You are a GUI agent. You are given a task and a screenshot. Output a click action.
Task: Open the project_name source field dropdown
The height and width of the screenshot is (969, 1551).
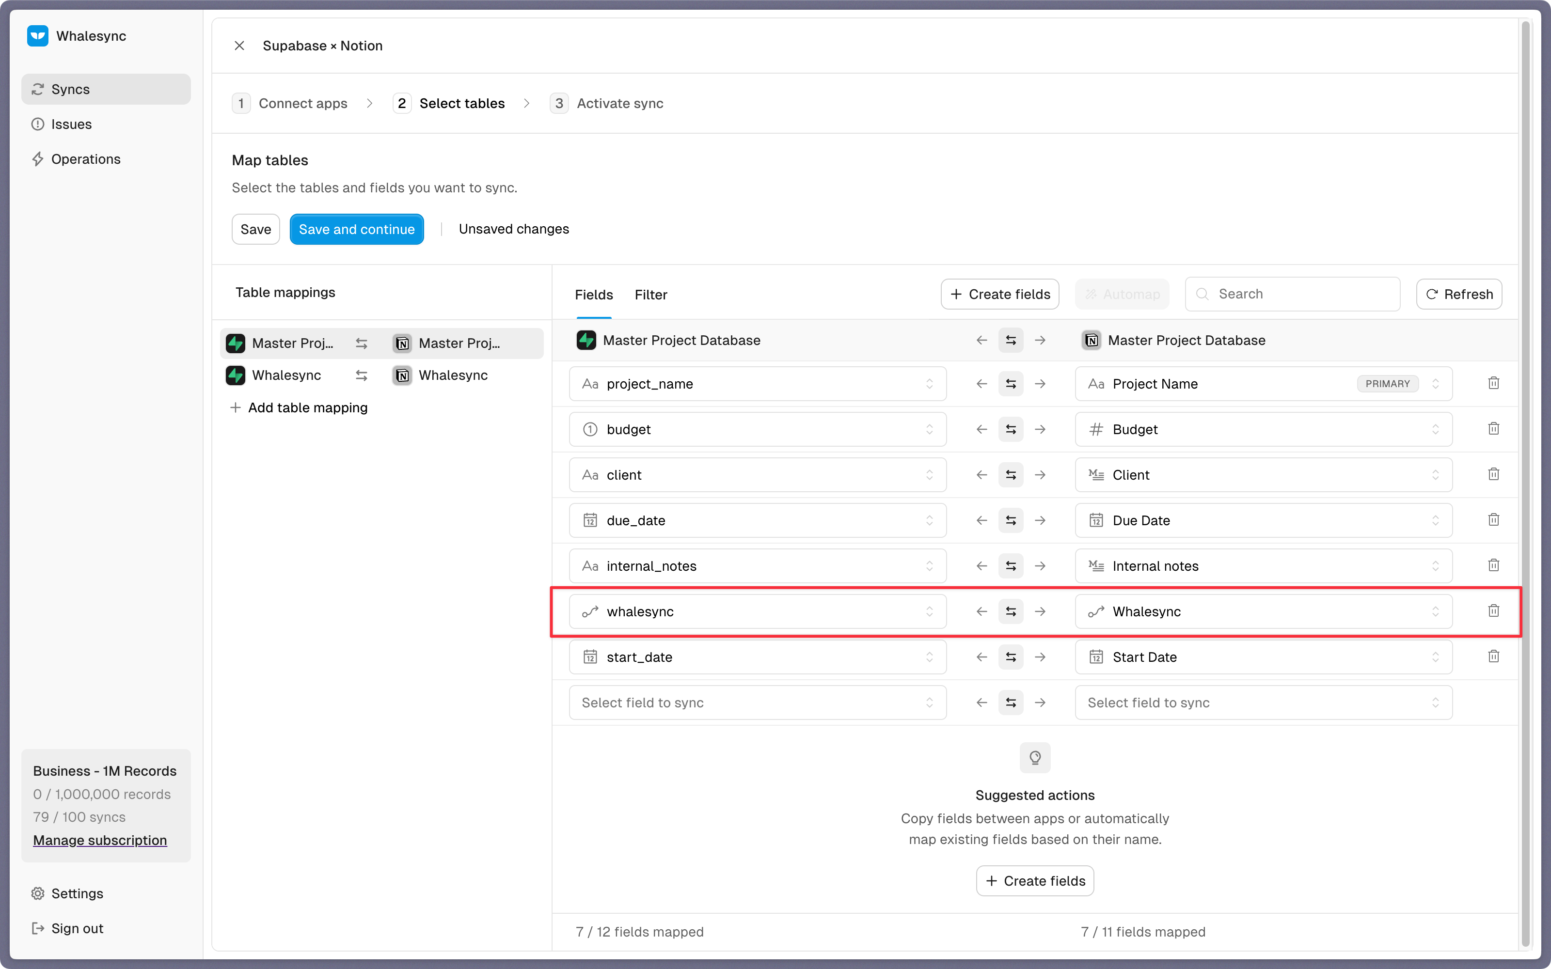pos(758,384)
